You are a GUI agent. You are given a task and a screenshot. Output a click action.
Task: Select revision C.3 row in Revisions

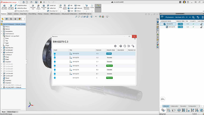94,54
